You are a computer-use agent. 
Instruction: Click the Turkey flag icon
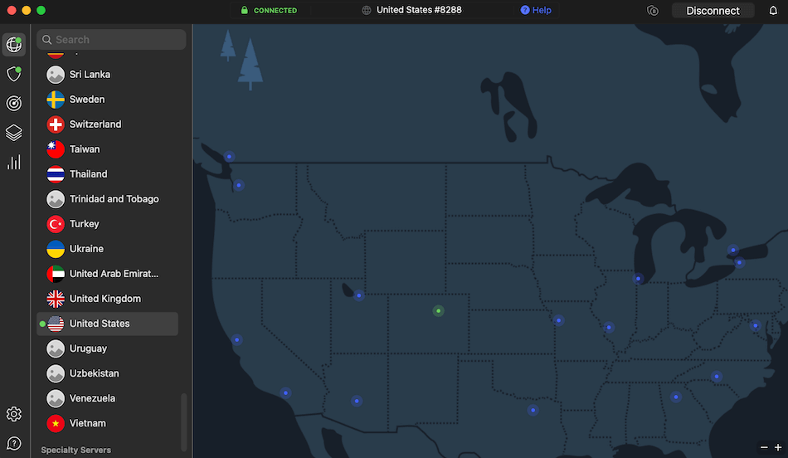[56, 224]
